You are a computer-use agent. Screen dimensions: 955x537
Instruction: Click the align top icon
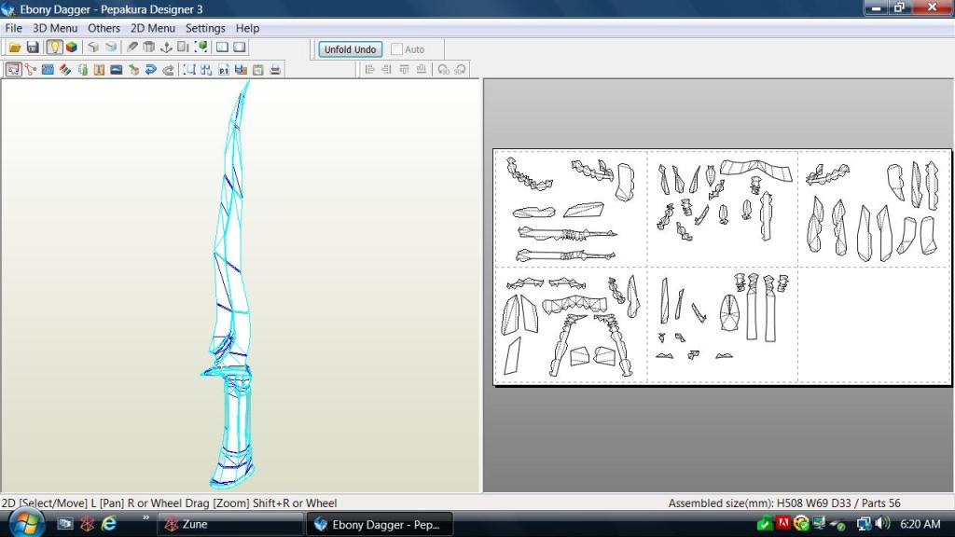pyautogui.click(x=404, y=69)
